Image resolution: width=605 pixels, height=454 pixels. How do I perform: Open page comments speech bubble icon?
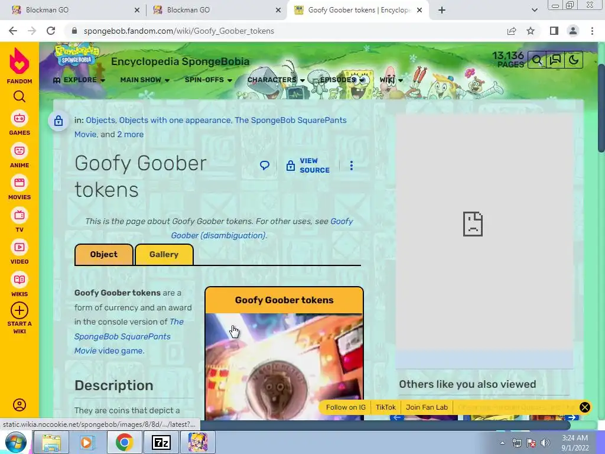tap(264, 166)
